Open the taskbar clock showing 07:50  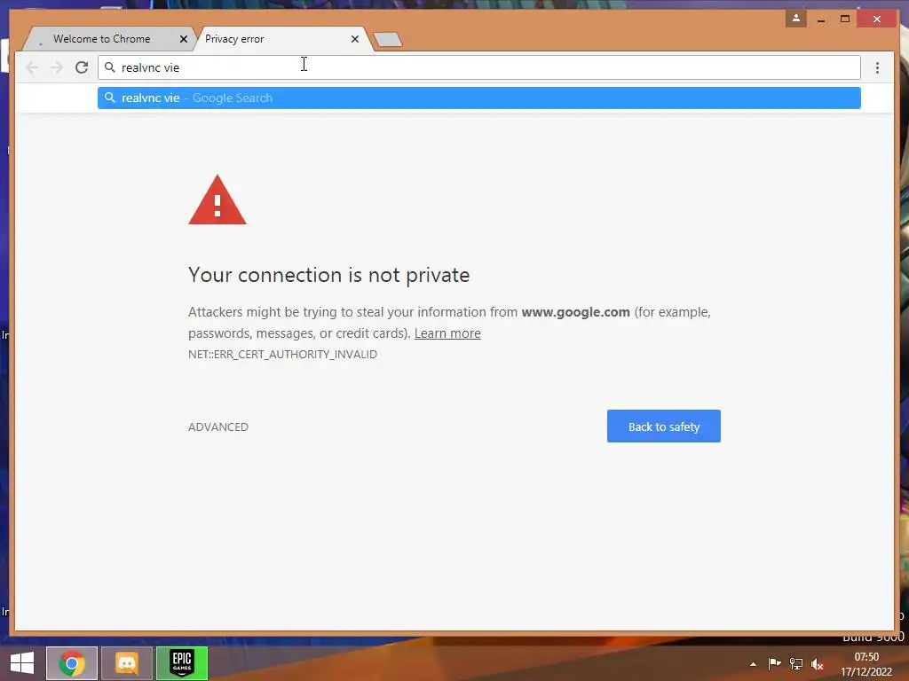[866, 664]
